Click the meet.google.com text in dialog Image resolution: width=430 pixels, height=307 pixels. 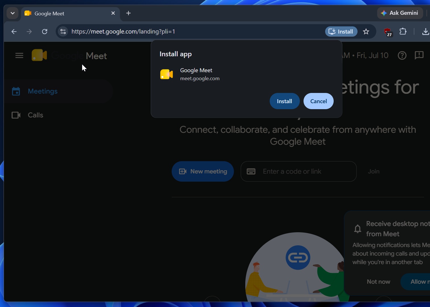[200, 78]
